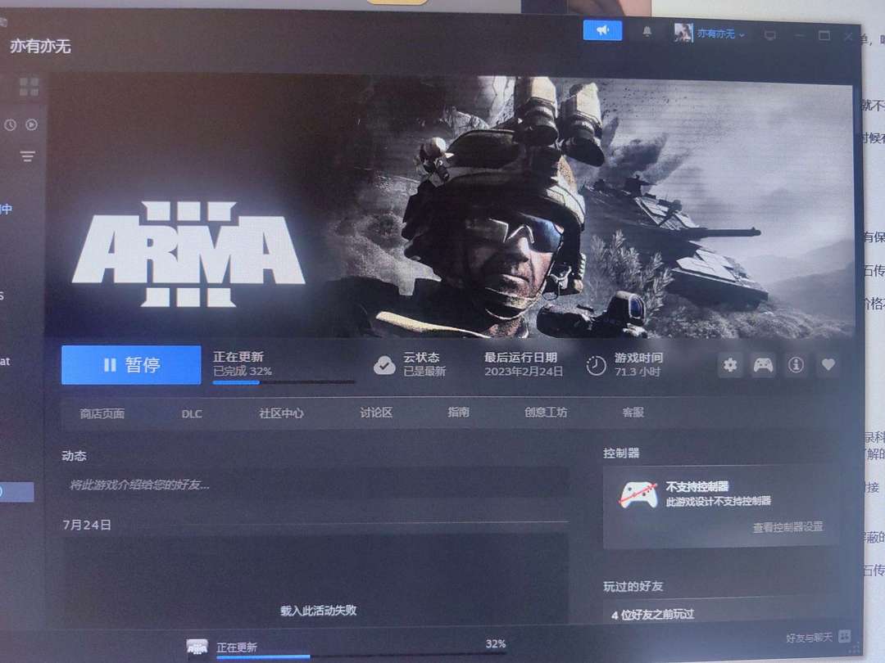Open the notifications bell
Screen dimensions: 885x663
(647, 32)
